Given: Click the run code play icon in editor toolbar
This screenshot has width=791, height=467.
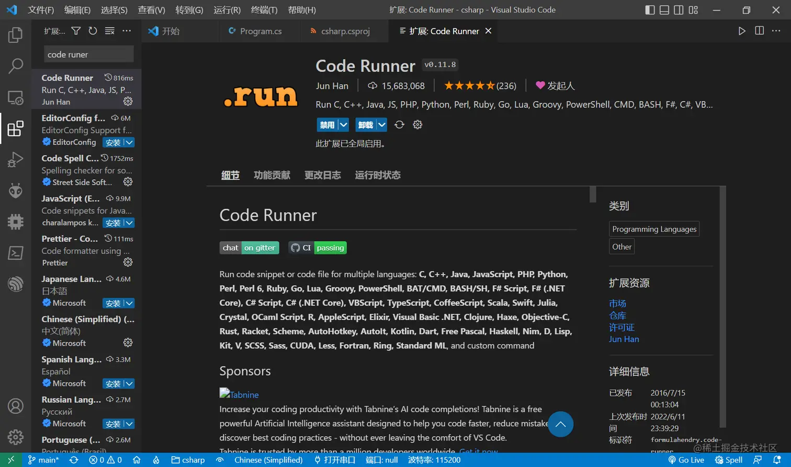Looking at the screenshot, I should click(x=742, y=31).
